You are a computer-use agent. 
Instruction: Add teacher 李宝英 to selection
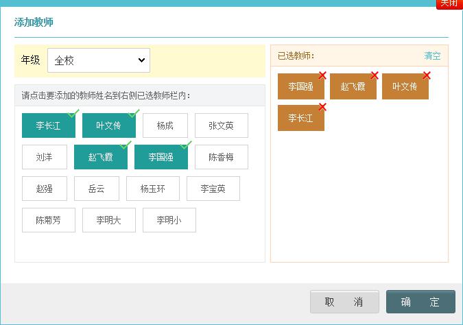point(213,189)
